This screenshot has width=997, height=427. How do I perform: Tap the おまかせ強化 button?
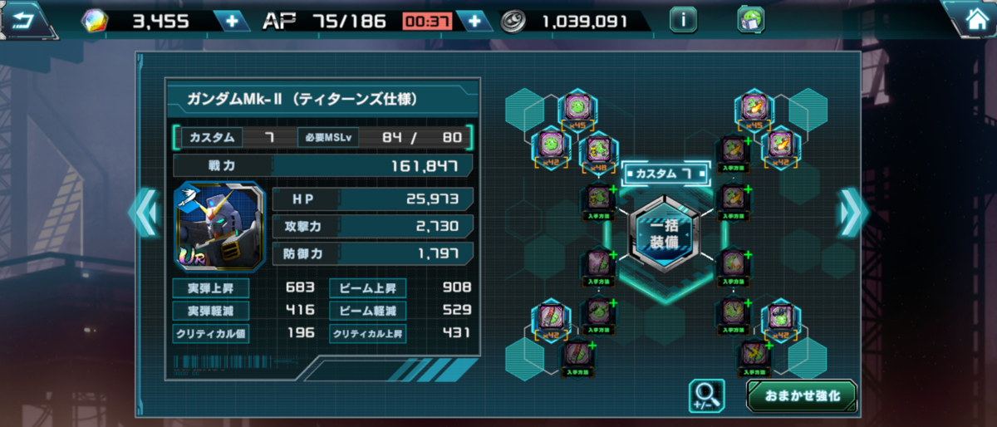[x=801, y=396]
